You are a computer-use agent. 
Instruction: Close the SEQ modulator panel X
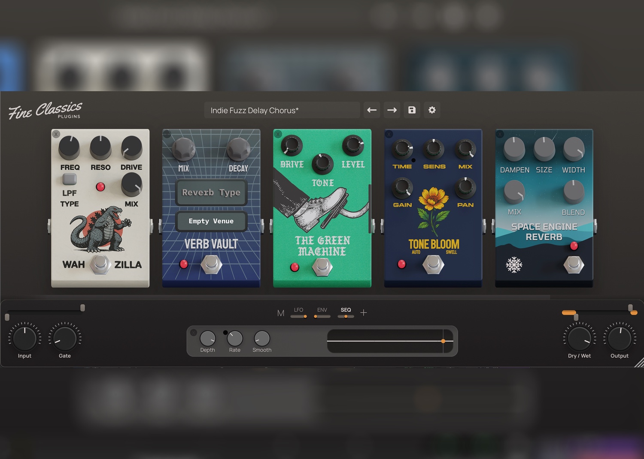click(x=194, y=333)
